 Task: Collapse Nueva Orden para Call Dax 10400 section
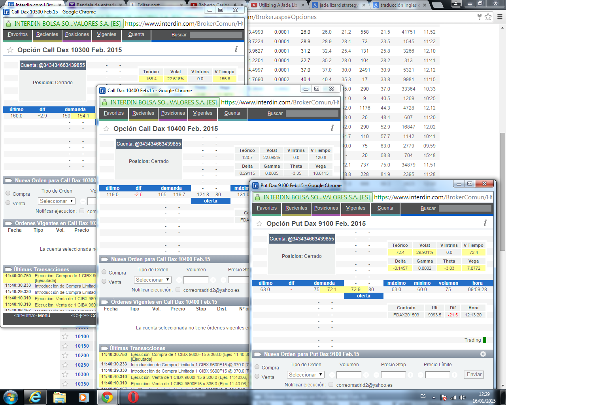pyautogui.click(x=105, y=259)
